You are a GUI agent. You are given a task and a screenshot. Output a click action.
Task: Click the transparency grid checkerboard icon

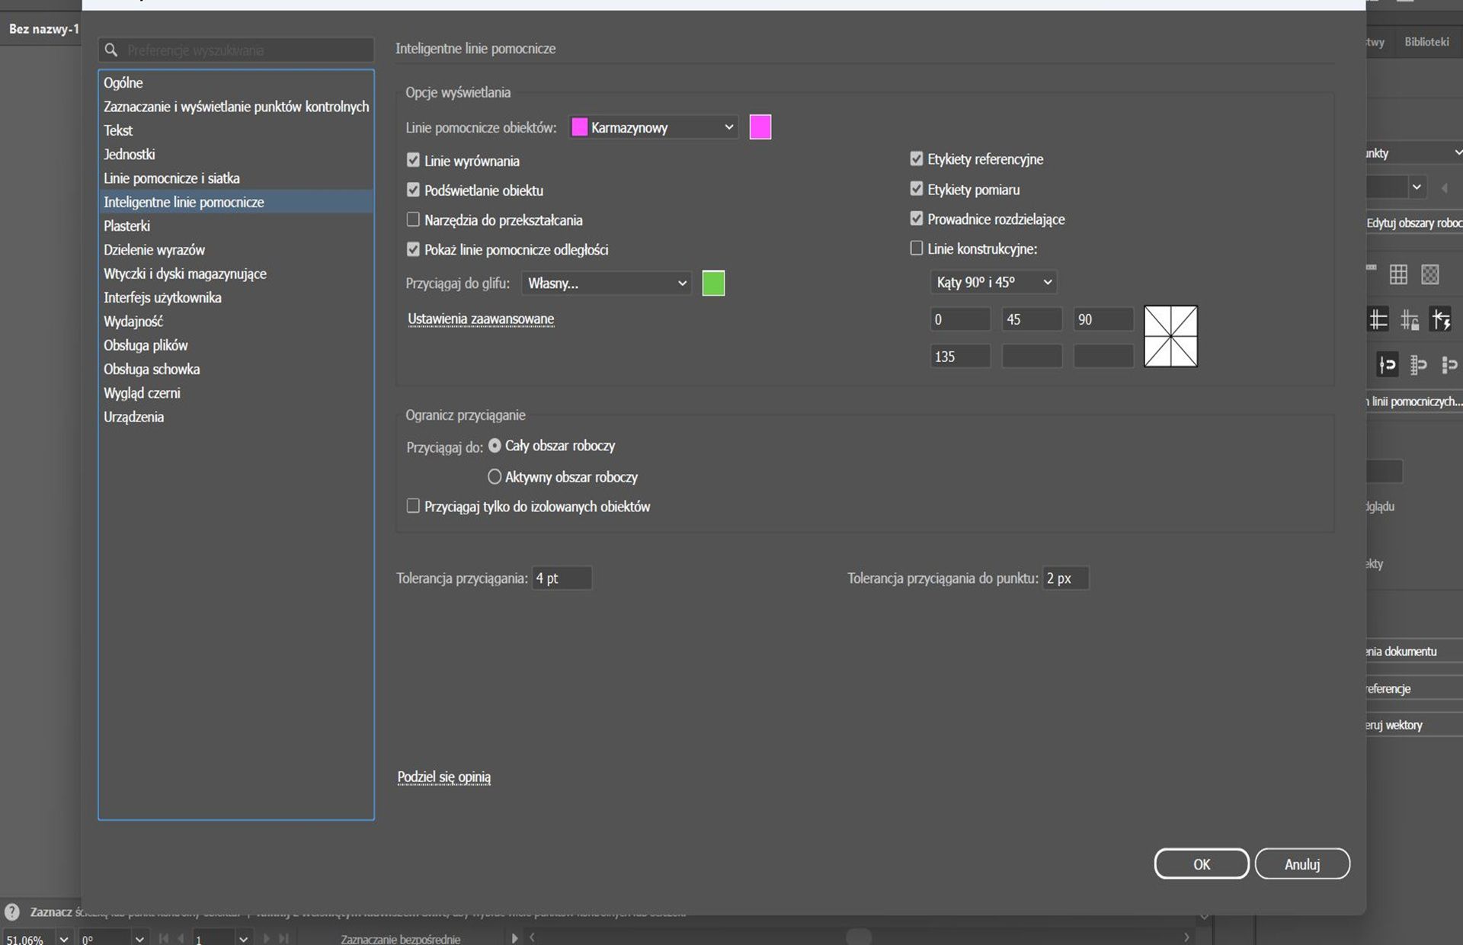click(x=1430, y=274)
